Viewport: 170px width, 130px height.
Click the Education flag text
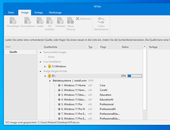pyautogui.click(x=105, y=95)
